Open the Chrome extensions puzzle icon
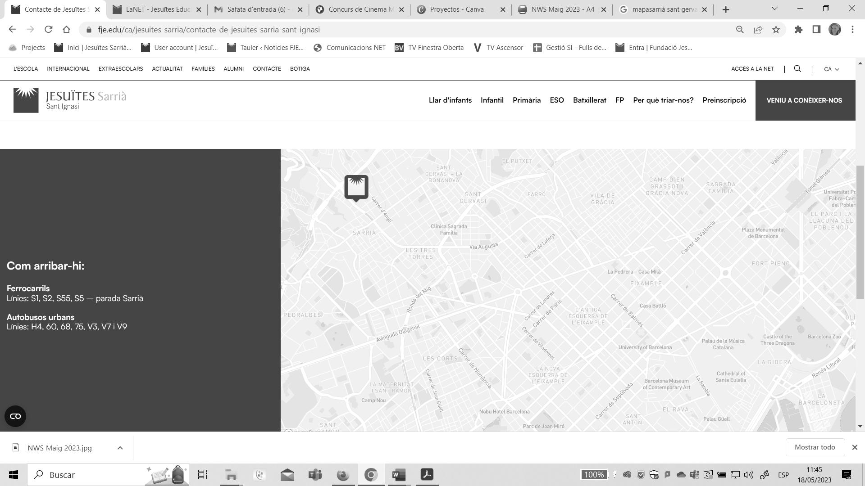The height and width of the screenshot is (486, 865). click(798, 30)
